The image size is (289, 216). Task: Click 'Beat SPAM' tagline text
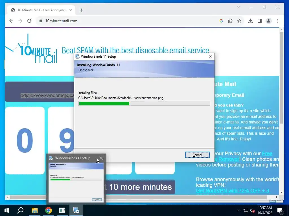135,50
